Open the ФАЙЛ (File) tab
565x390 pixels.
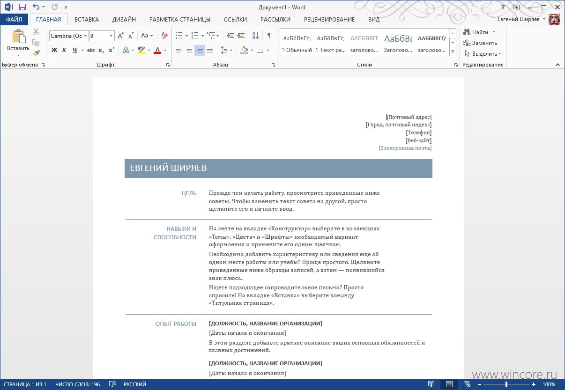(x=14, y=20)
